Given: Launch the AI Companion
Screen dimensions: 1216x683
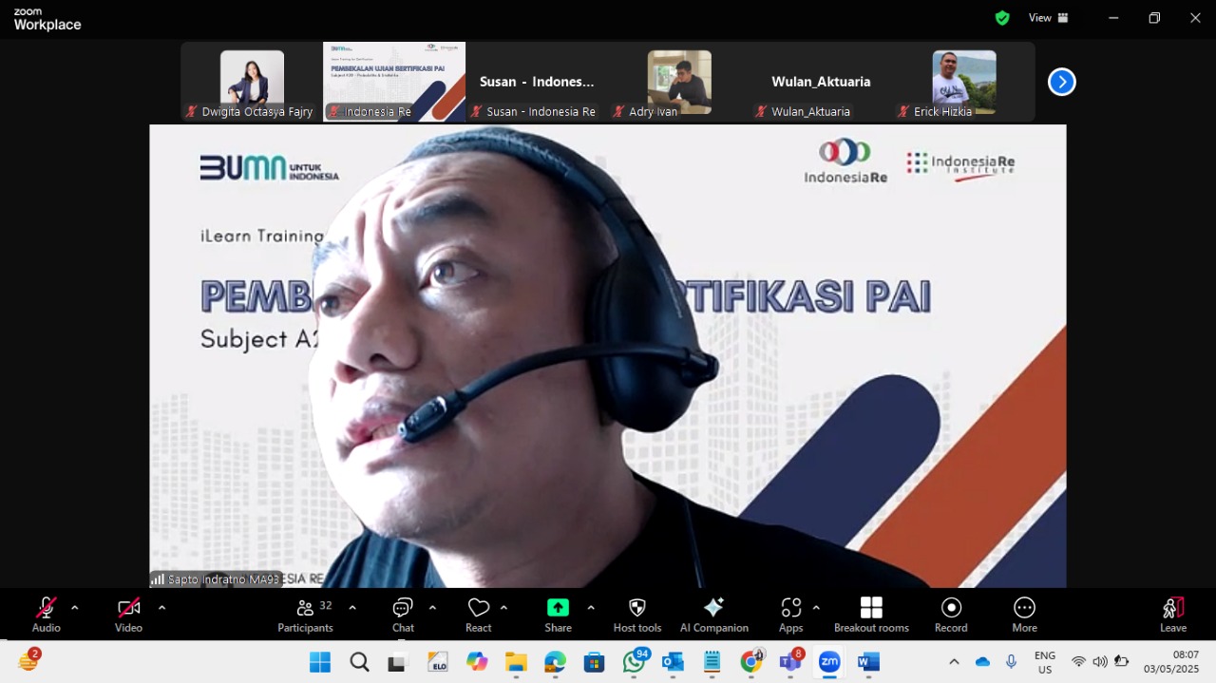Looking at the screenshot, I should 714,615.
